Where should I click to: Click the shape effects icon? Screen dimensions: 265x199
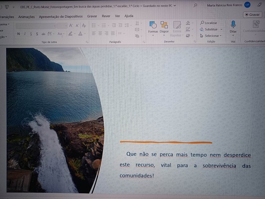188,35
